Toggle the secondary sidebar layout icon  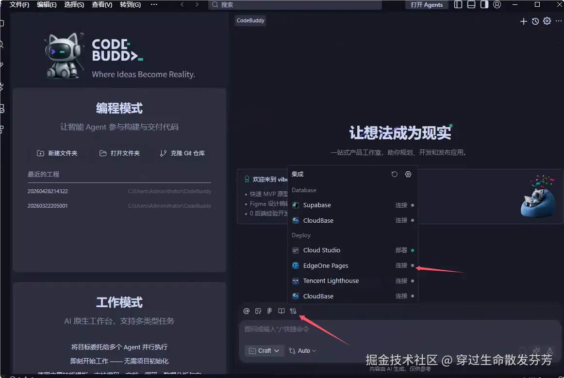[x=484, y=5]
